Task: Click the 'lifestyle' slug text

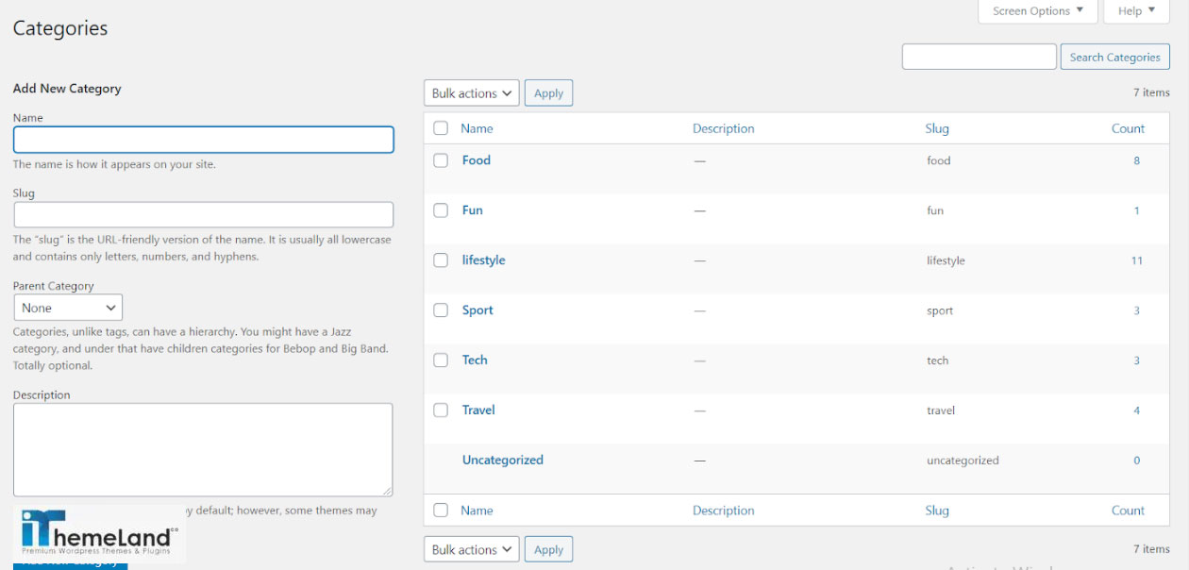Action: pos(946,260)
